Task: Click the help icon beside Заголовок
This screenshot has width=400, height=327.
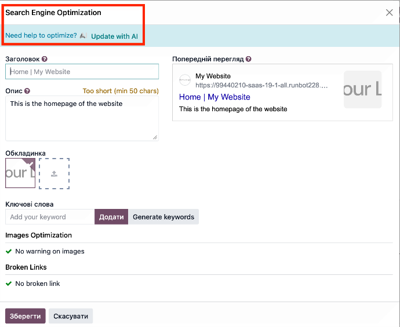Action: [x=45, y=59]
